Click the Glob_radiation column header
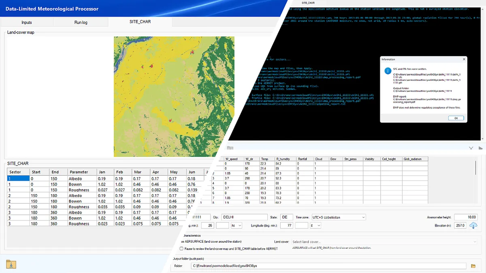Screen dimensions: 486x273 point(415,159)
